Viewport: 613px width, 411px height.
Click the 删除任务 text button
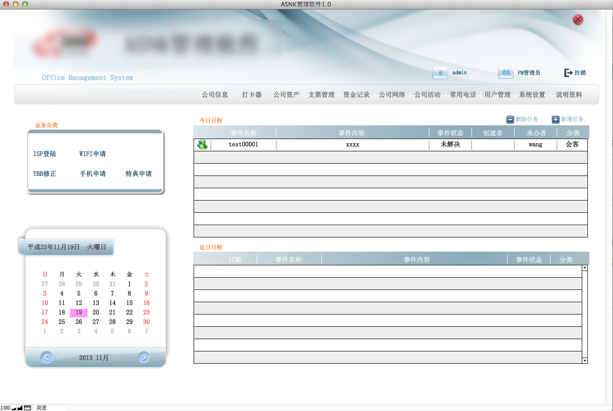527,119
